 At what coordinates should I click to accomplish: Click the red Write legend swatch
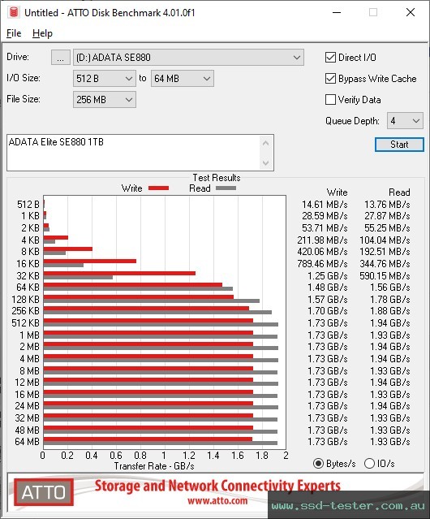click(x=159, y=188)
